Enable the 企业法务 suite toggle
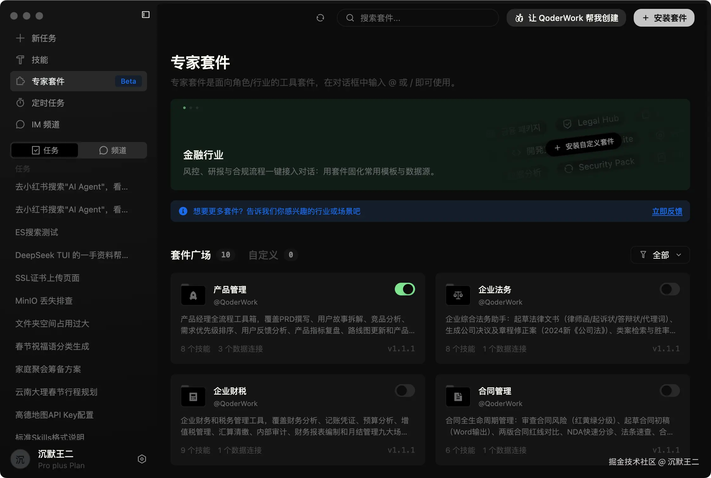Viewport: 711px width, 478px height. [x=670, y=289]
